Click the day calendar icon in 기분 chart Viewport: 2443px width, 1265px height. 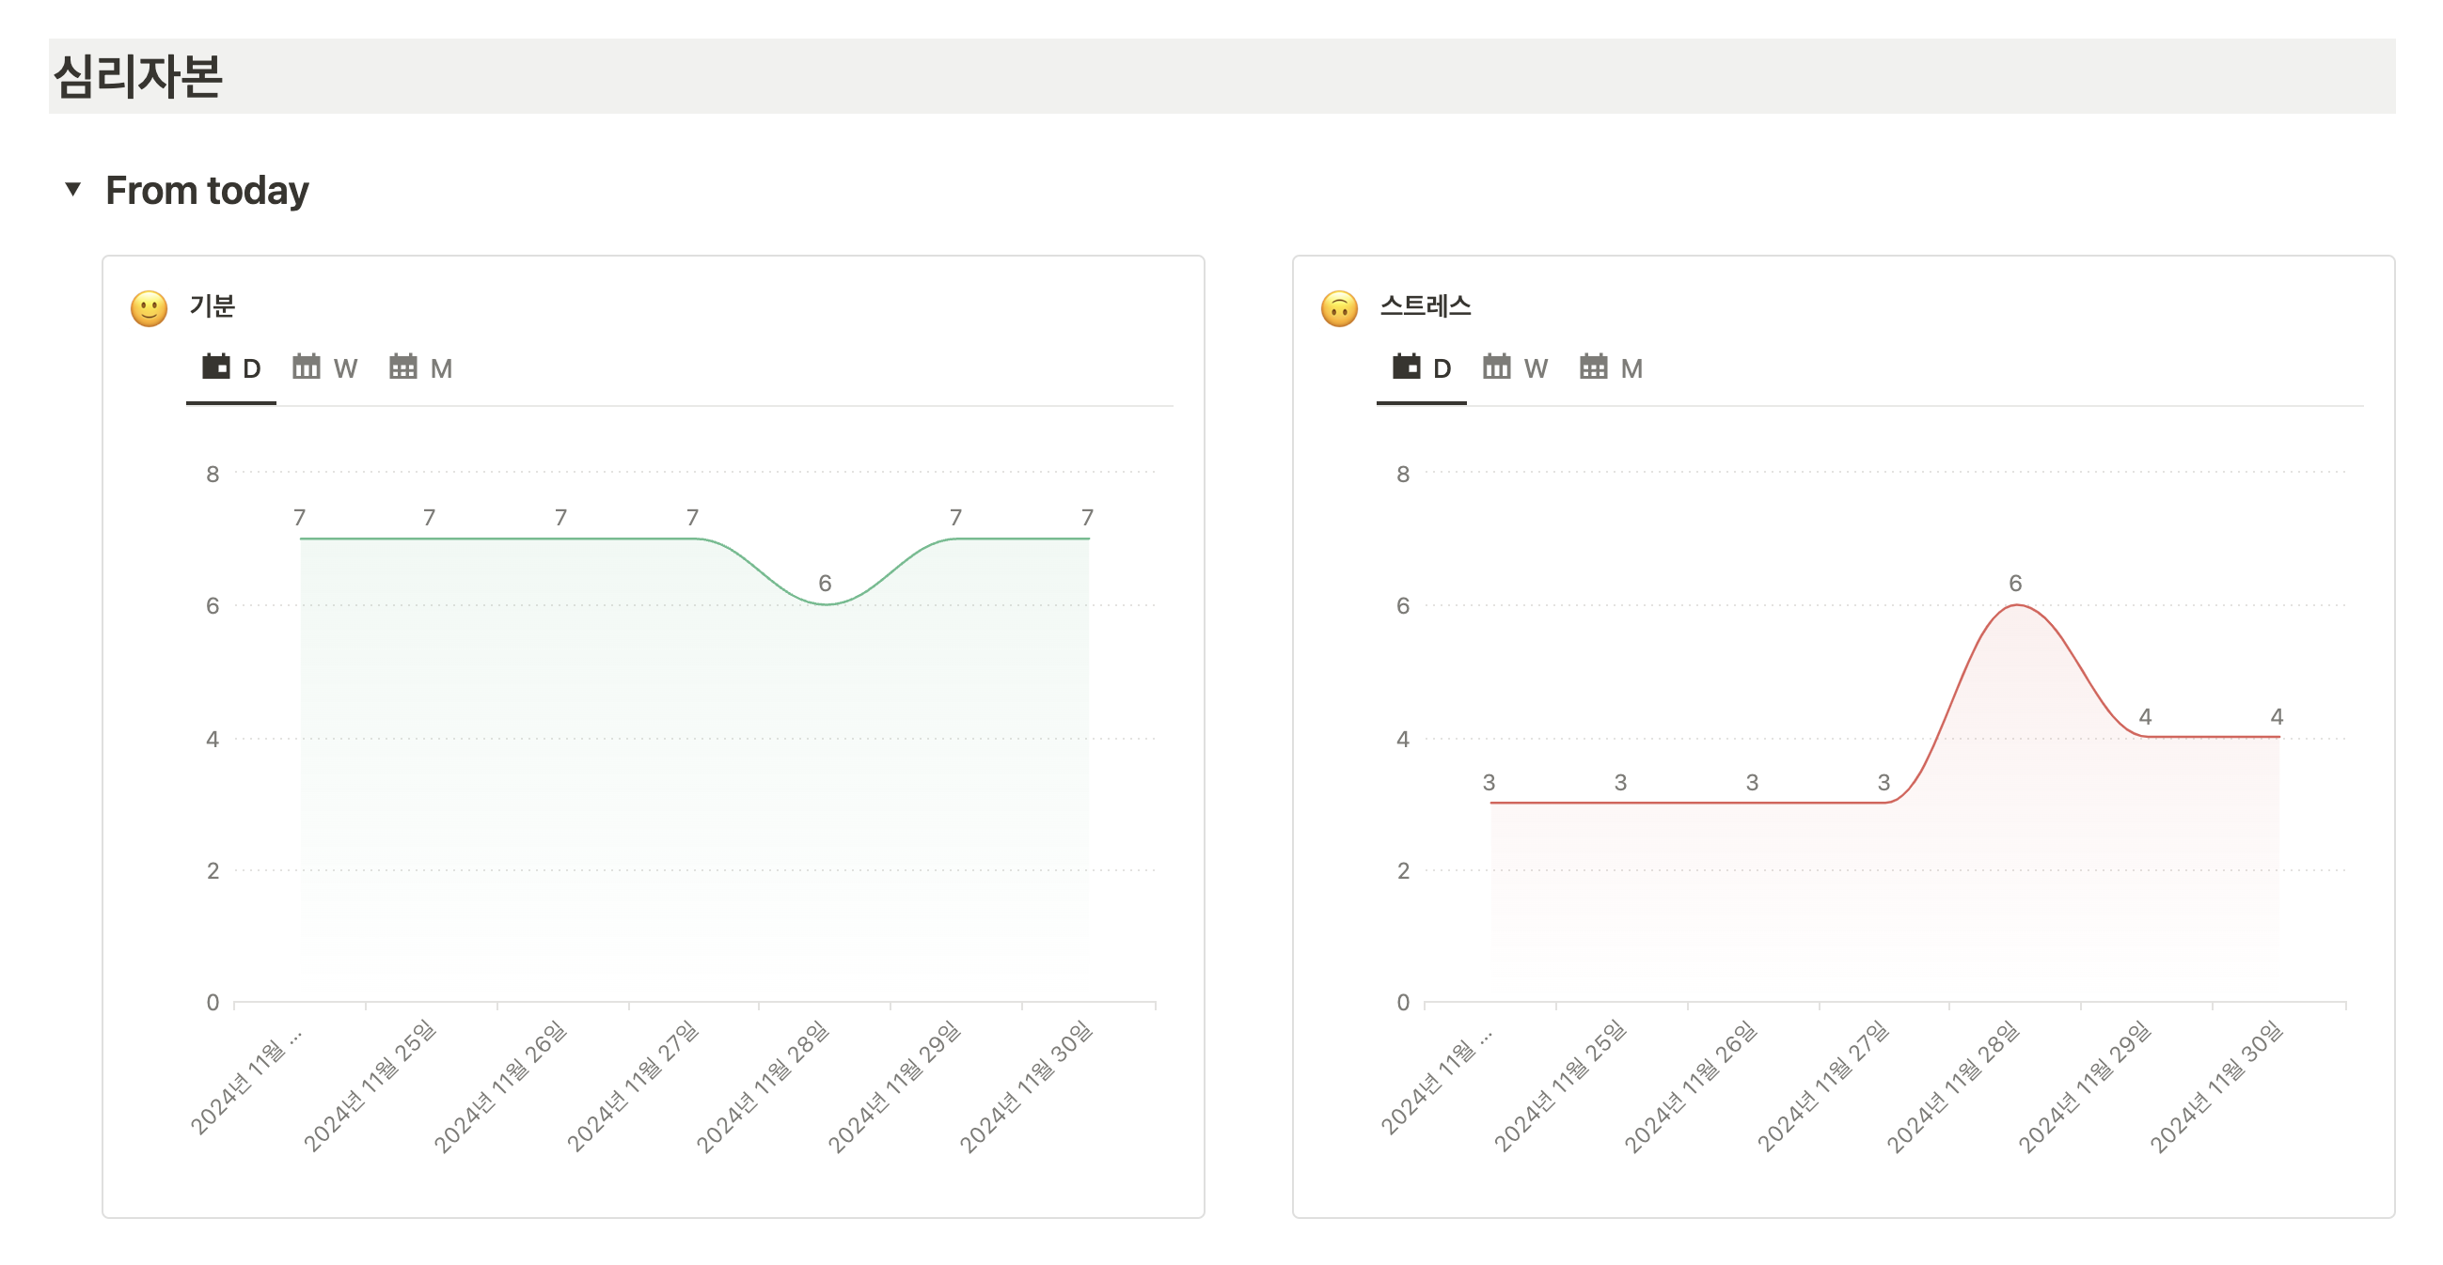point(216,367)
